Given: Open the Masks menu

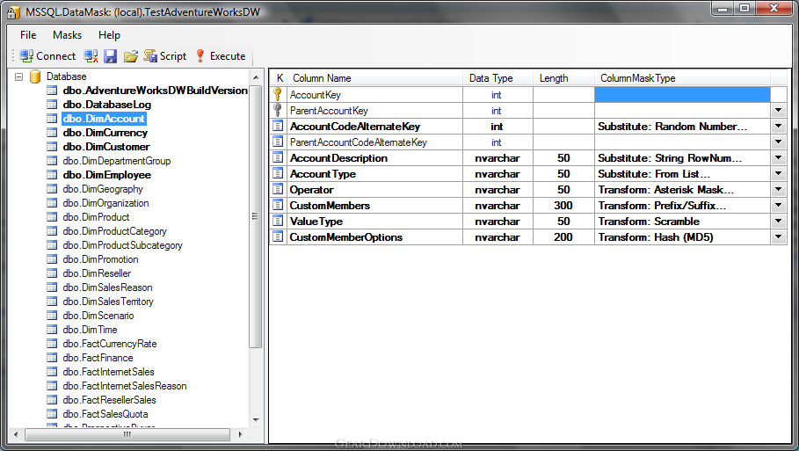Looking at the screenshot, I should point(68,35).
